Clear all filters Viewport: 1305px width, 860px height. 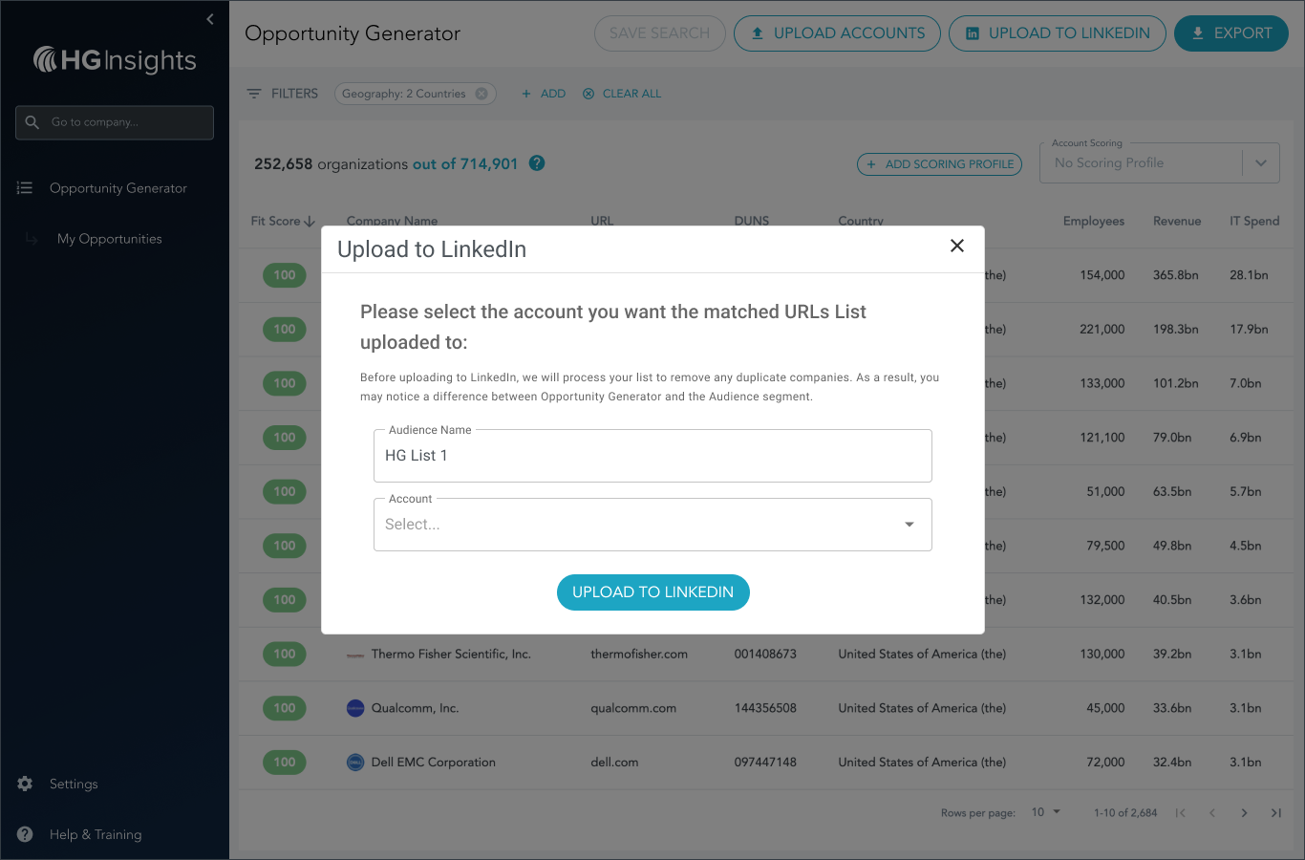(622, 94)
